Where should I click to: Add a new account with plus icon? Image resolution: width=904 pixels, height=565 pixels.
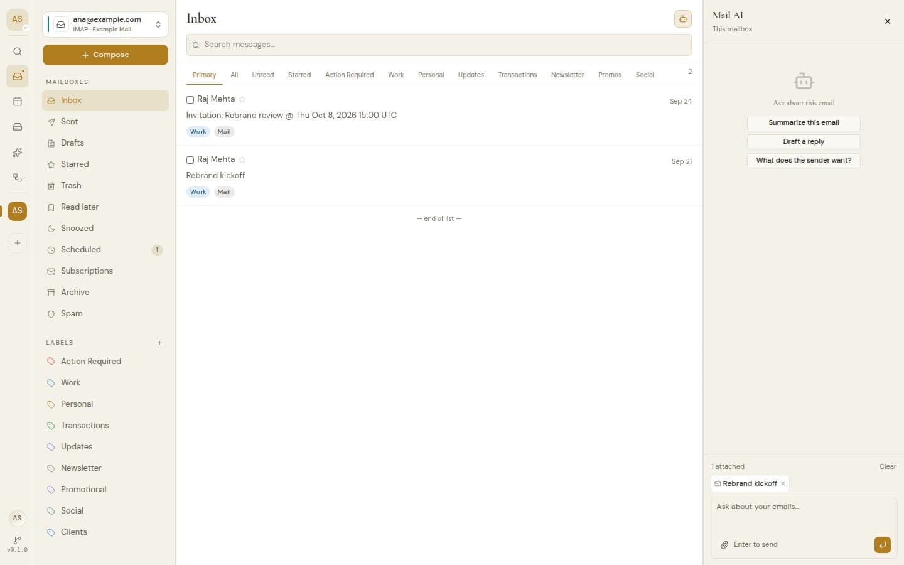point(18,243)
